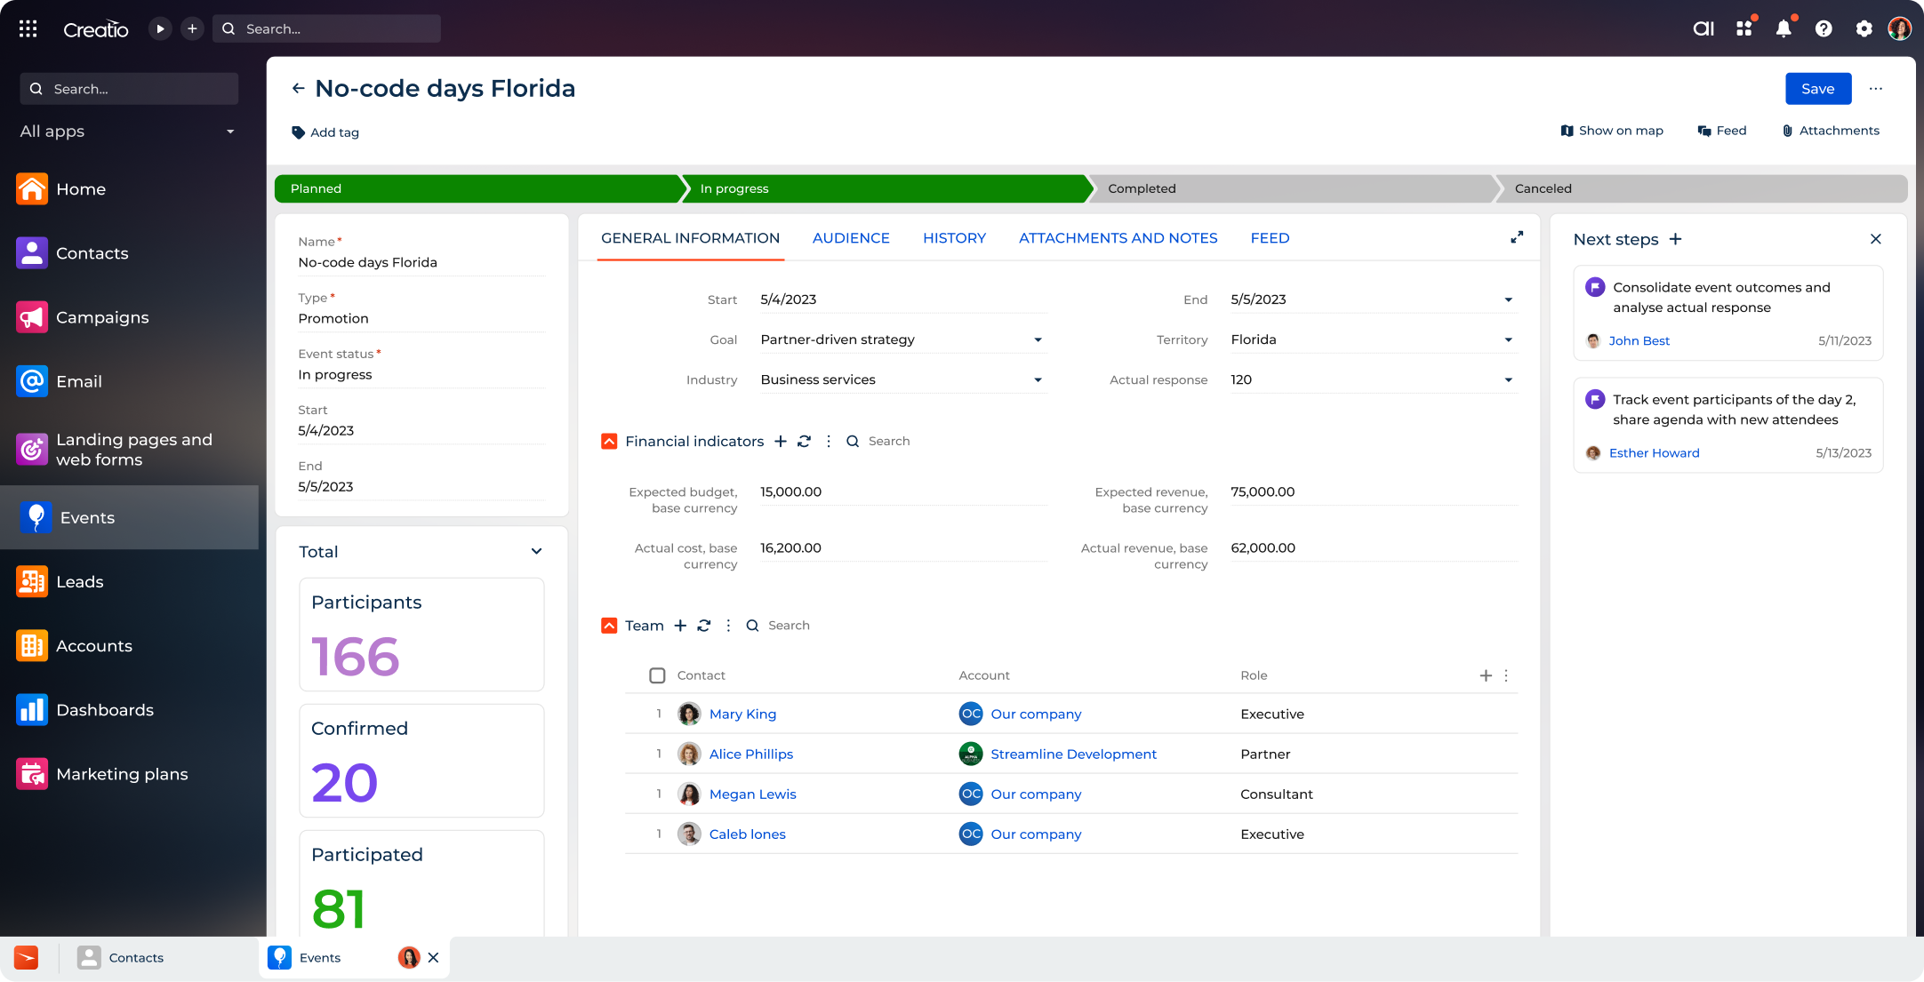The width and height of the screenshot is (1924, 982).
Task: Open contact Mary King
Action: pyautogui.click(x=742, y=714)
